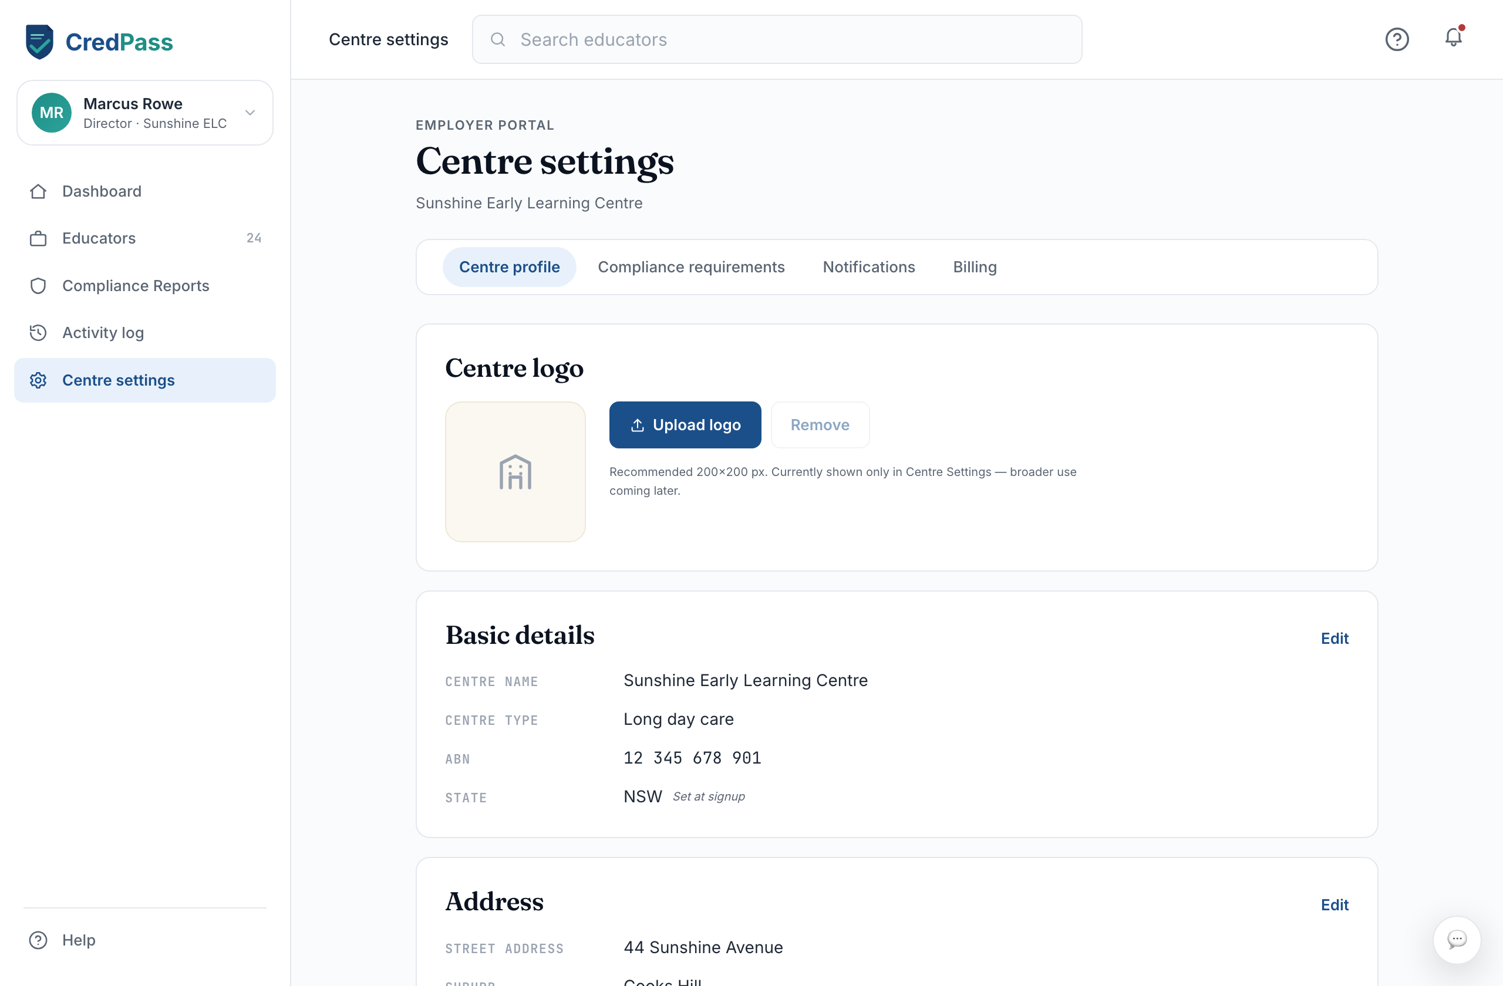Click the Activity log history icon
This screenshot has width=1503, height=986.
tap(38, 333)
